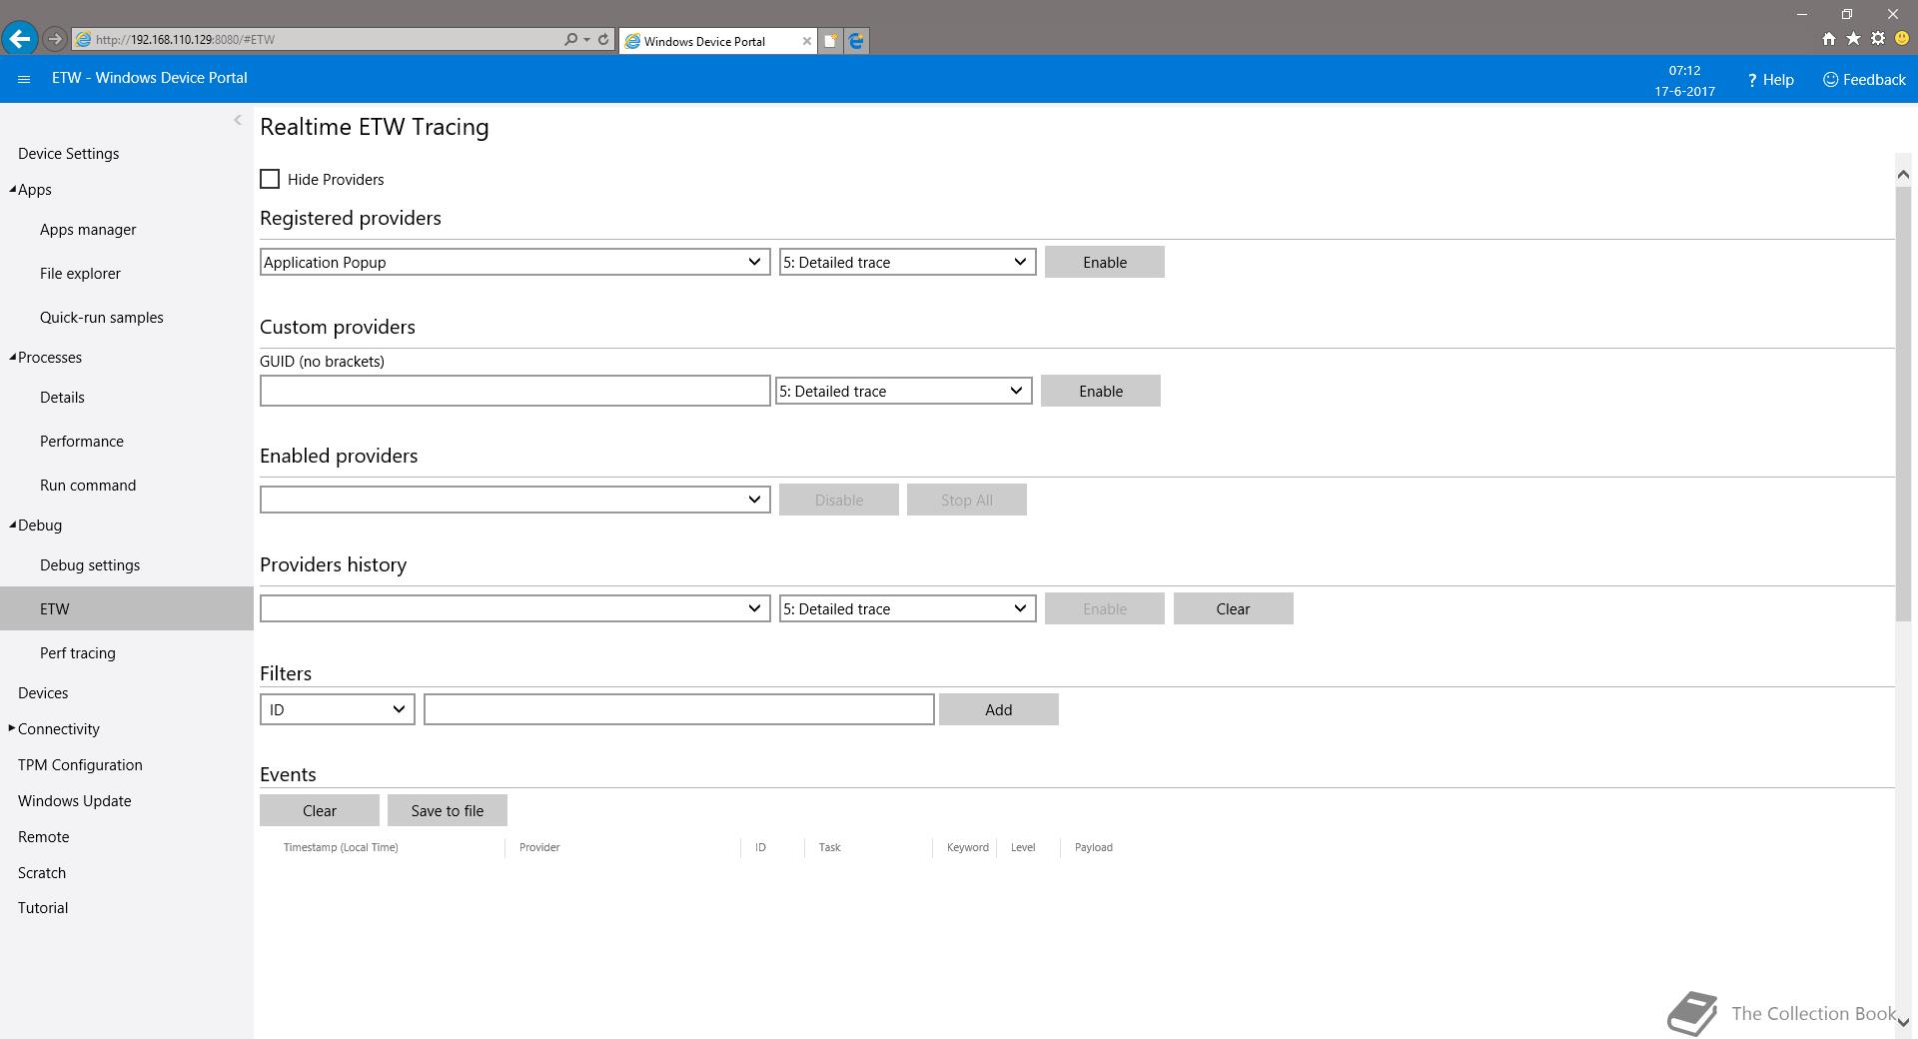Click the smiley feedback icon in browser
The image size is (1918, 1039).
1902,39
